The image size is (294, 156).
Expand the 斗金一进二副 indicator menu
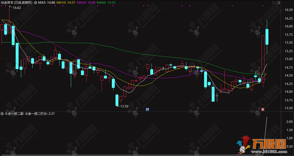pyautogui.click(x=2, y=114)
